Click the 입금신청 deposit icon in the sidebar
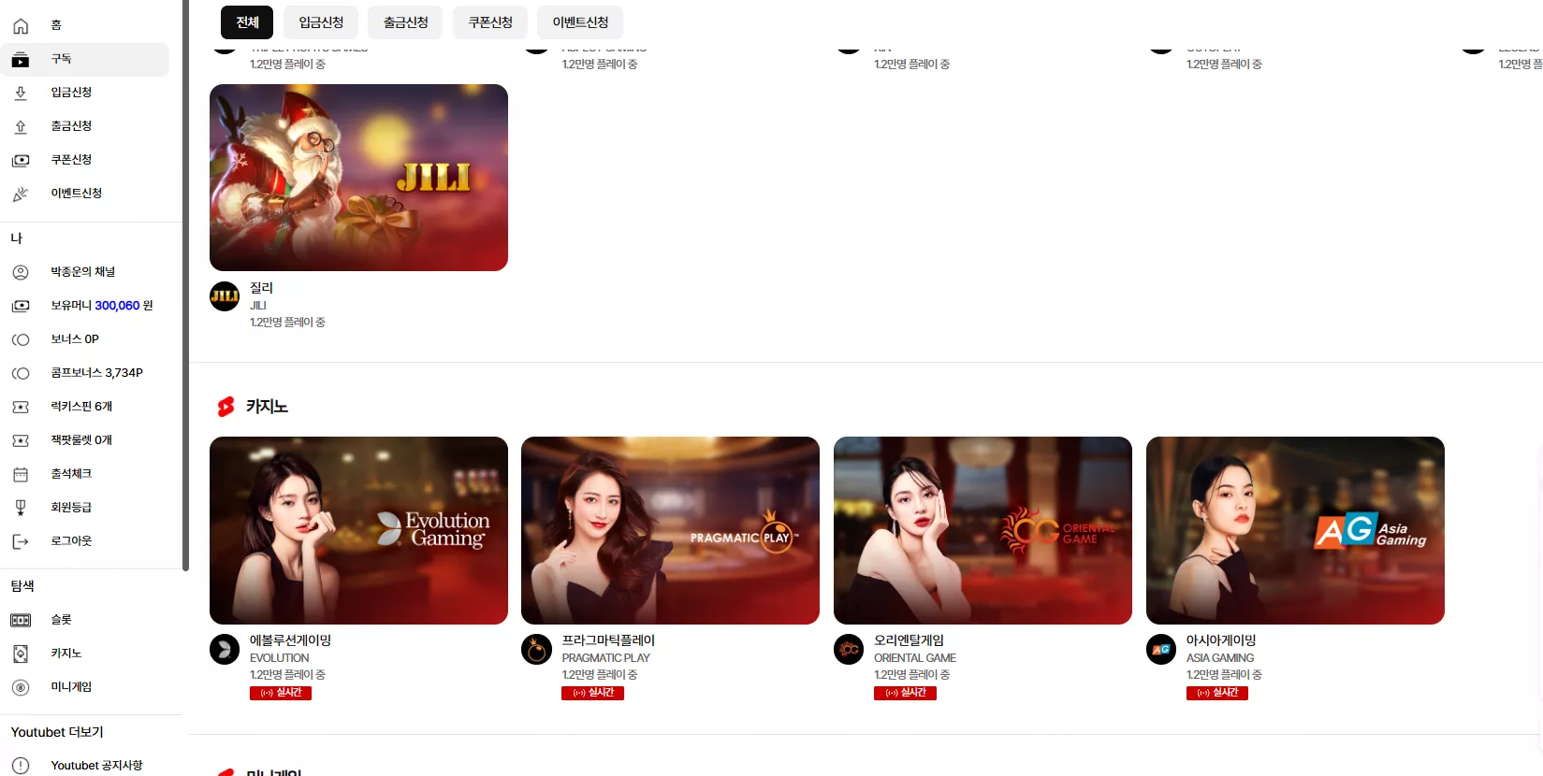Screen dimensions: 1543x776 click(x=21, y=93)
